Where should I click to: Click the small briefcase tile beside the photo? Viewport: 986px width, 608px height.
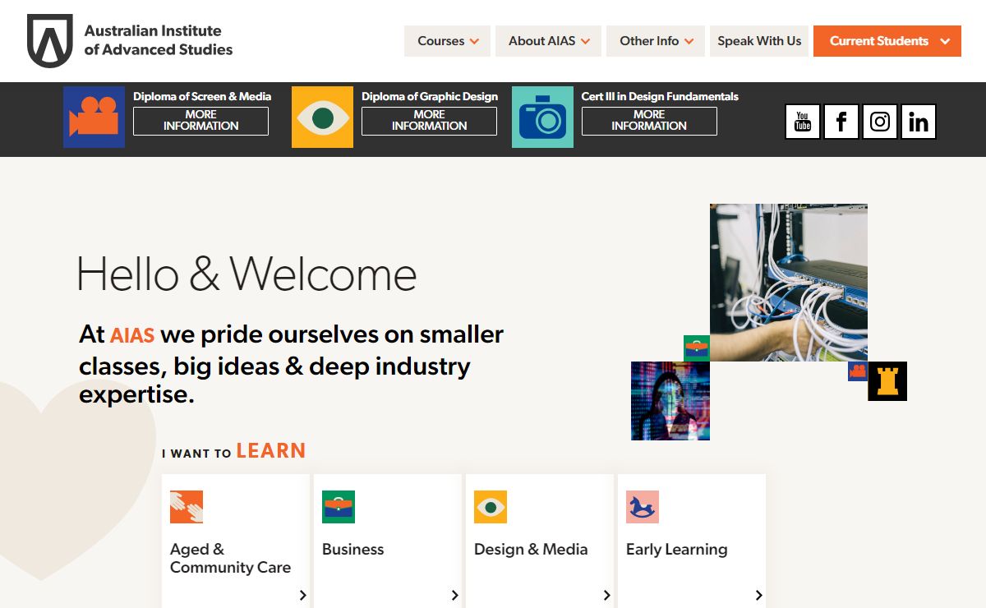[697, 348]
